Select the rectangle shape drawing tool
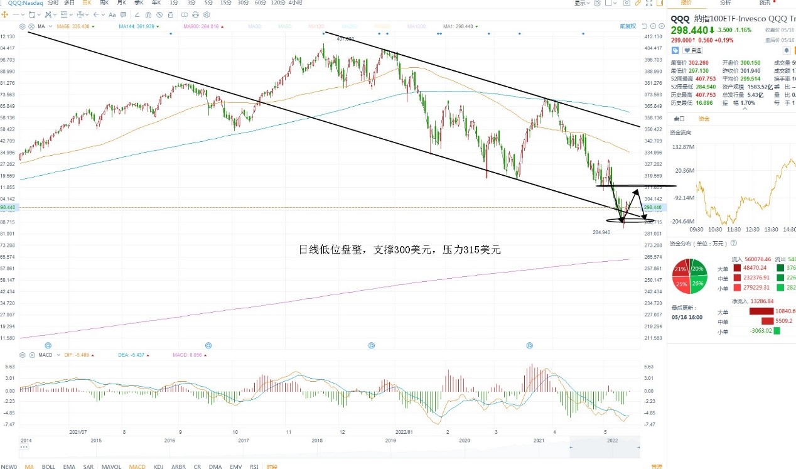796x469 pixels. (32, 14)
